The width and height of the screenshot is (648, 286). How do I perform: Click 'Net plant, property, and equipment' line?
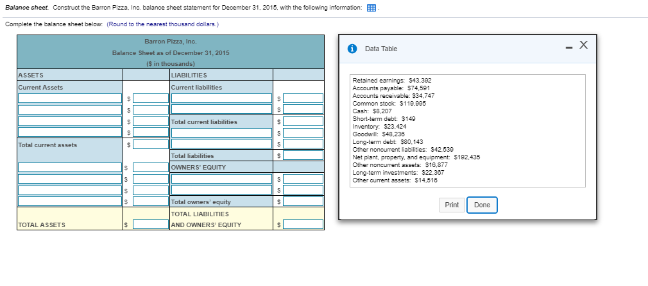click(416, 157)
